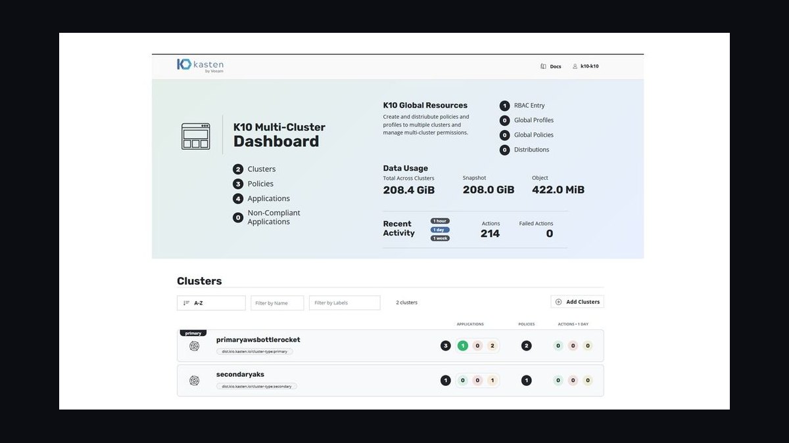The height and width of the screenshot is (443, 789).
Task: Open the Docs link
Action: (x=551, y=66)
